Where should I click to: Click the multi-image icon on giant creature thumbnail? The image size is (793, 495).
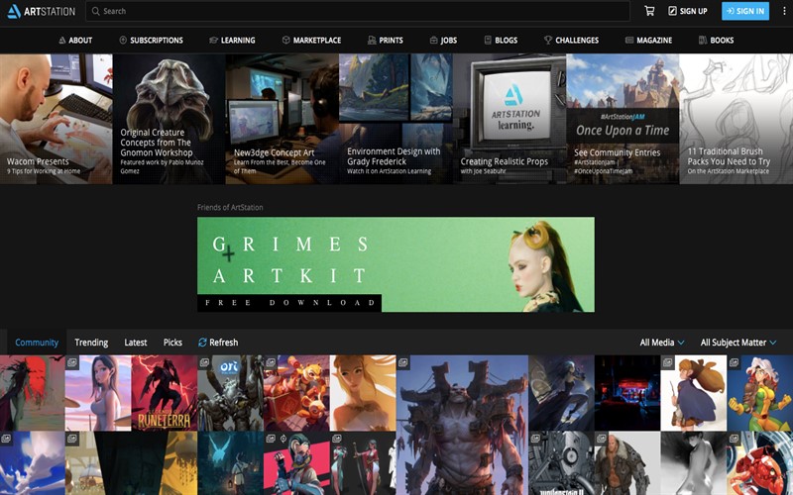coord(403,362)
